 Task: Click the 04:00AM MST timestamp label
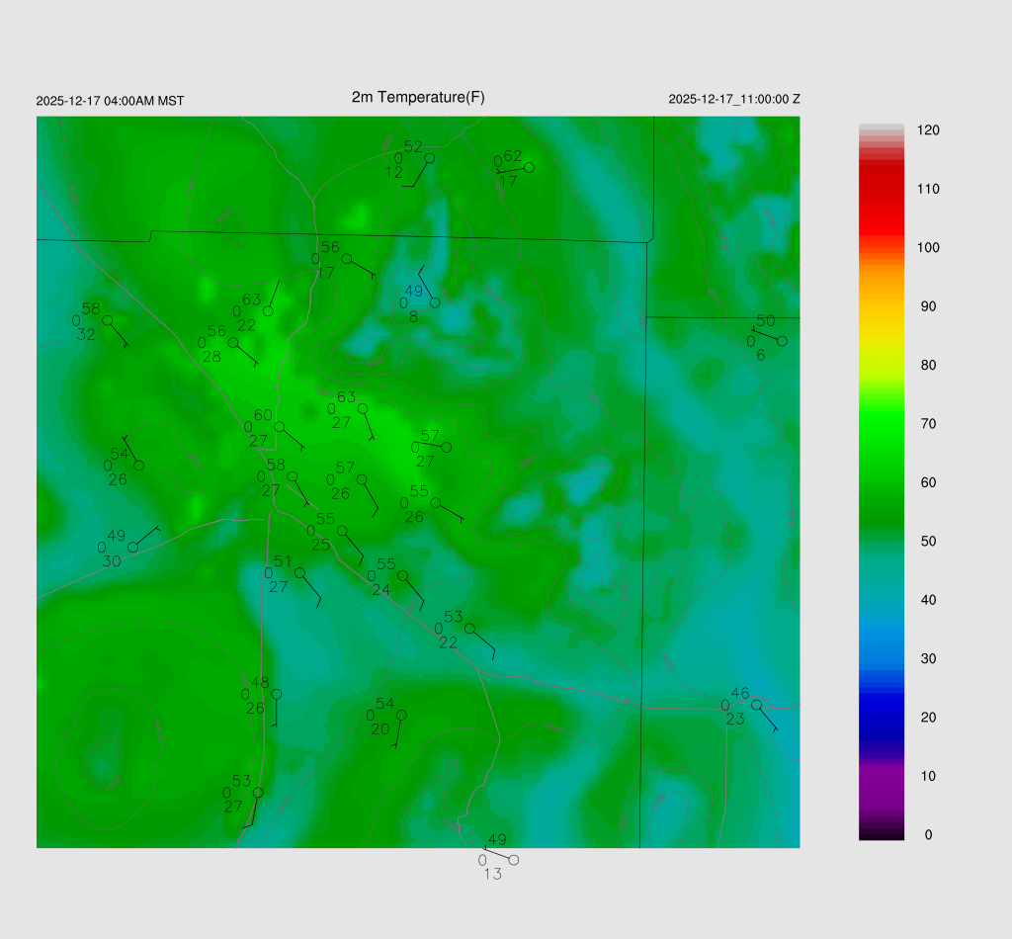pos(110,101)
